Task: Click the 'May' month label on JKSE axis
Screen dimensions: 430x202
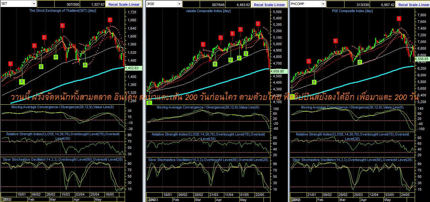Action: (243, 200)
